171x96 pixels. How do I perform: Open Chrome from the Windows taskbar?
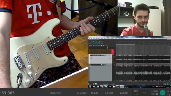point(102,86)
